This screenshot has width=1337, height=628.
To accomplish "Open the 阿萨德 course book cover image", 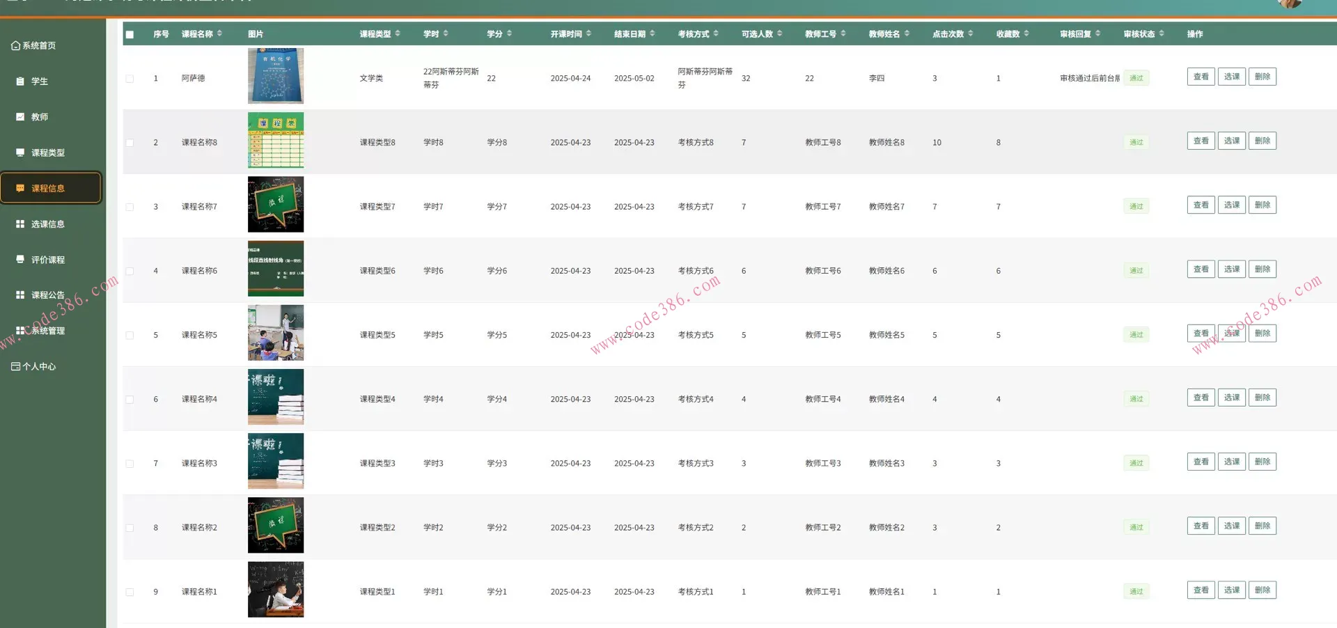I will pyautogui.click(x=276, y=76).
